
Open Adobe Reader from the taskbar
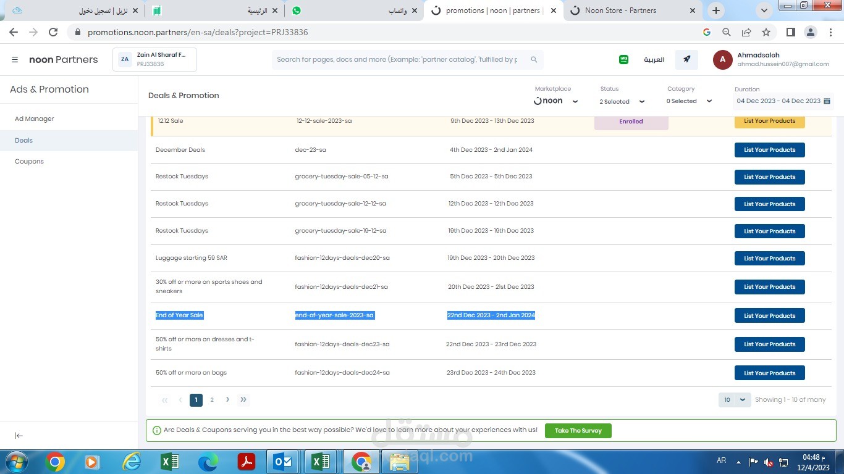click(246, 462)
